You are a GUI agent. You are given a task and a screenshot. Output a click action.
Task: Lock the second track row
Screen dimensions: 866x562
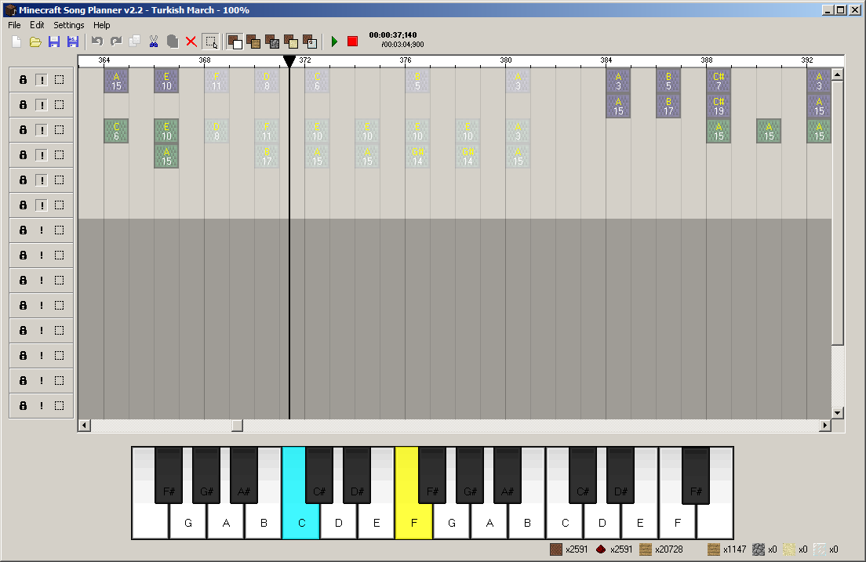24,105
